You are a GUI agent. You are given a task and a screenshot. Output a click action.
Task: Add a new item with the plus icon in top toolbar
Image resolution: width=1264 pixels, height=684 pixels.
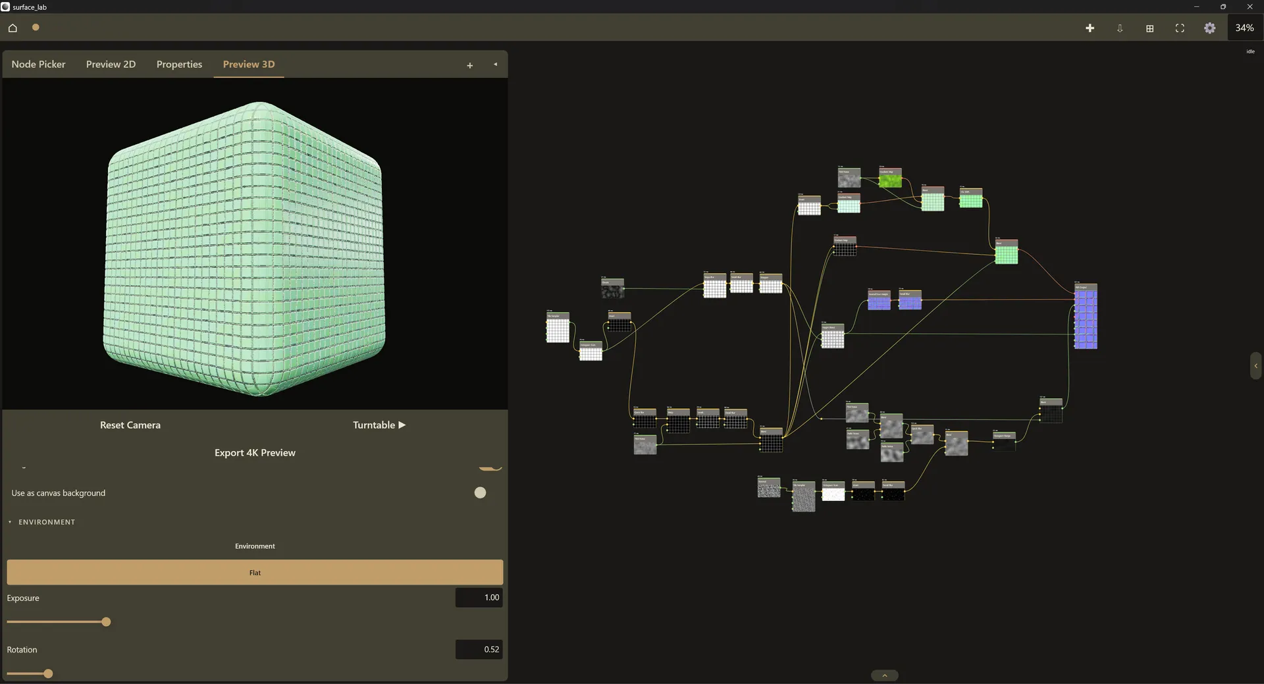(x=1090, y=28)
